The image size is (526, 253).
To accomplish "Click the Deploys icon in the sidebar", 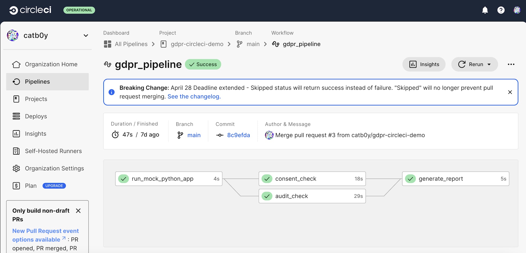I will click(x=16, y=116).
